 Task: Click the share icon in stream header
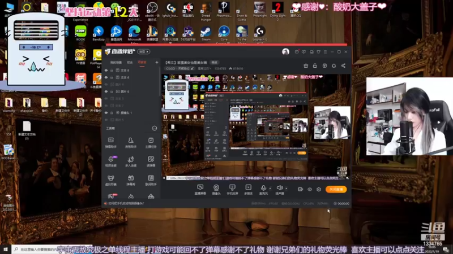[x=343, y=65]
